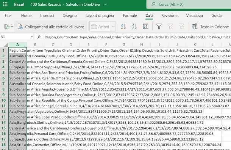Select row 10 header

4,100
